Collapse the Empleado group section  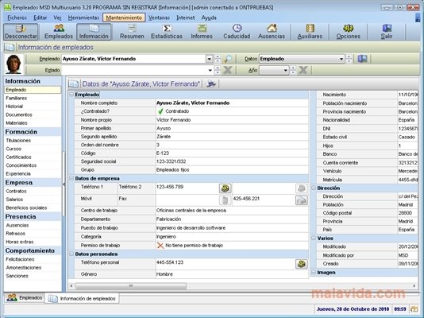(x=71, y=95)
